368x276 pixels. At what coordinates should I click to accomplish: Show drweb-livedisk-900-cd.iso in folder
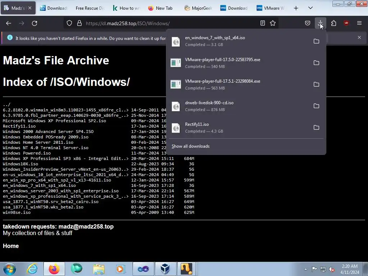[316, 106]
